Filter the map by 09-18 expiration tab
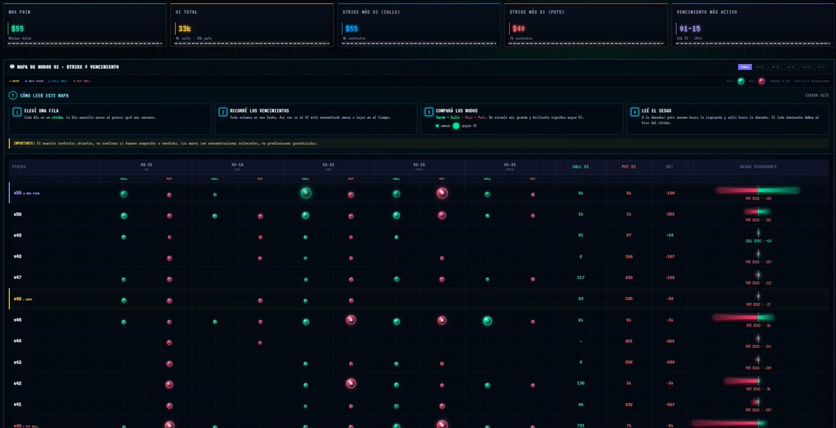The height and width of the screenshot is (428, 836). pyautogui.click(x=775, y=67)
